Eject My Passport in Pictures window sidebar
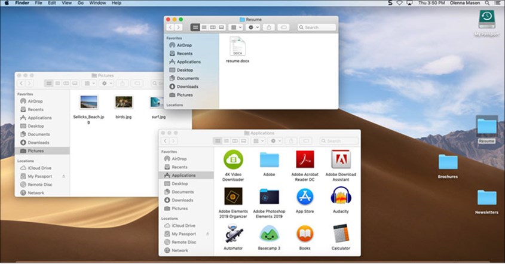Image resolution: width=505 pixels, height=264 pixels. (63, 176)
